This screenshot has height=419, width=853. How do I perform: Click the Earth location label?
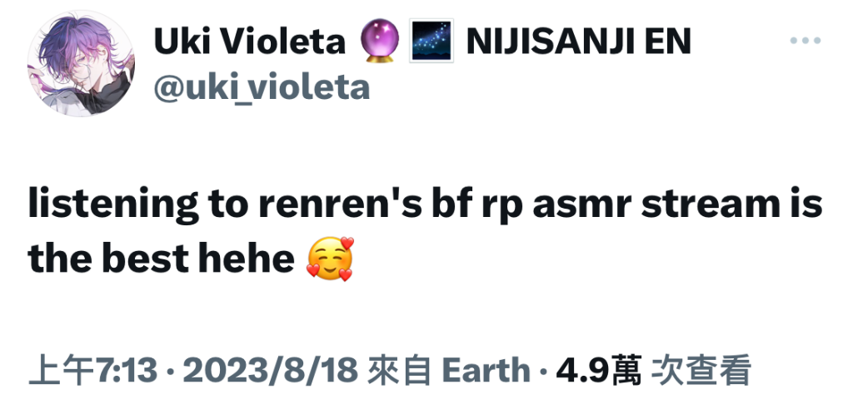tap(486, 371)
